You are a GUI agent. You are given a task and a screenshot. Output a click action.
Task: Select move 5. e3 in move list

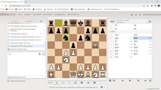tap(124, 41)
